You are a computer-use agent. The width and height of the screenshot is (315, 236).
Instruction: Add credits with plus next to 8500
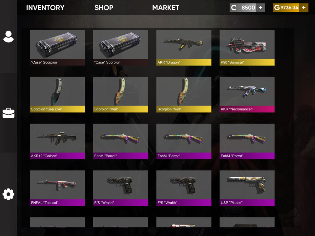(261, 8)
